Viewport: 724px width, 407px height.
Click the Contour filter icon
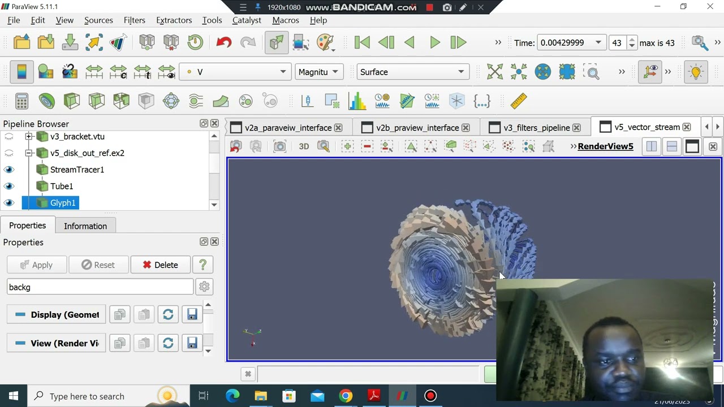[46, 101]
